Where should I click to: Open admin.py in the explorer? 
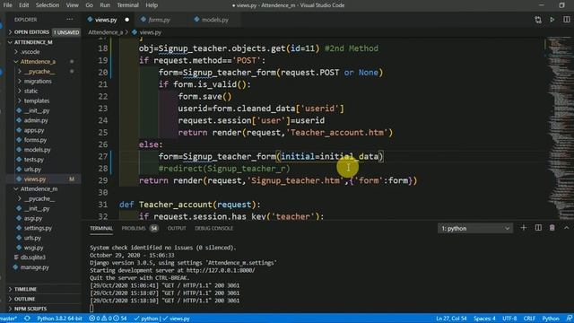point(36,120)
